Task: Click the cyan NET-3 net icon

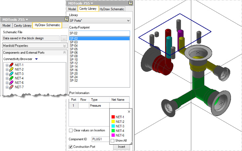Action: click(11, 73)
